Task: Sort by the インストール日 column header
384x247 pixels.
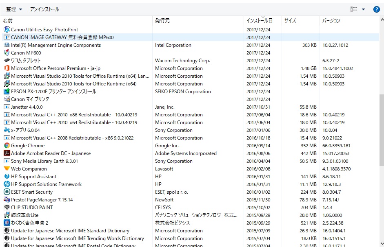Action: coord(259,20)
